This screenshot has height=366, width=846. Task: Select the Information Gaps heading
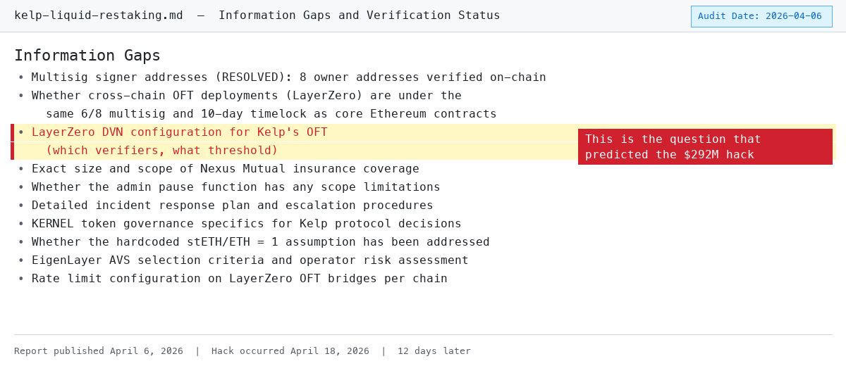pos(87,56)
